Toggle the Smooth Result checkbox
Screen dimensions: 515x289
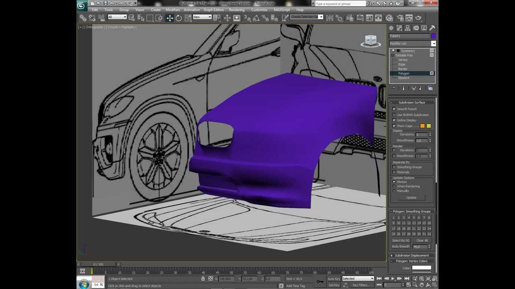pyautogui.click(x=394, y=109)
